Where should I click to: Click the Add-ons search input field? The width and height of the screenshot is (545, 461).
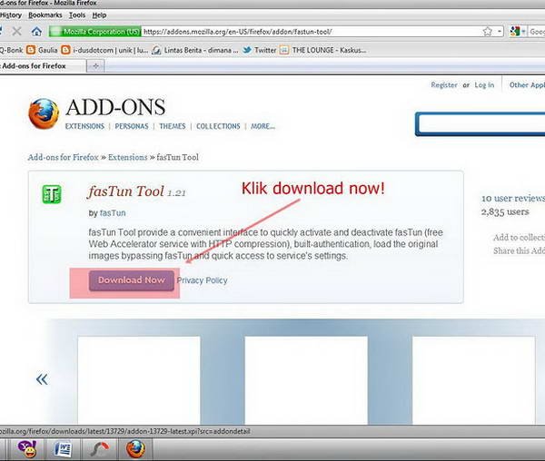[x=481, y=123]
